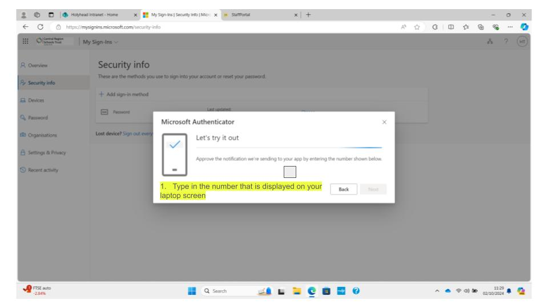Click the Sign out everywhere link
Image resolution: width=548 pixels, height=308 pixels.
point(138,133)
